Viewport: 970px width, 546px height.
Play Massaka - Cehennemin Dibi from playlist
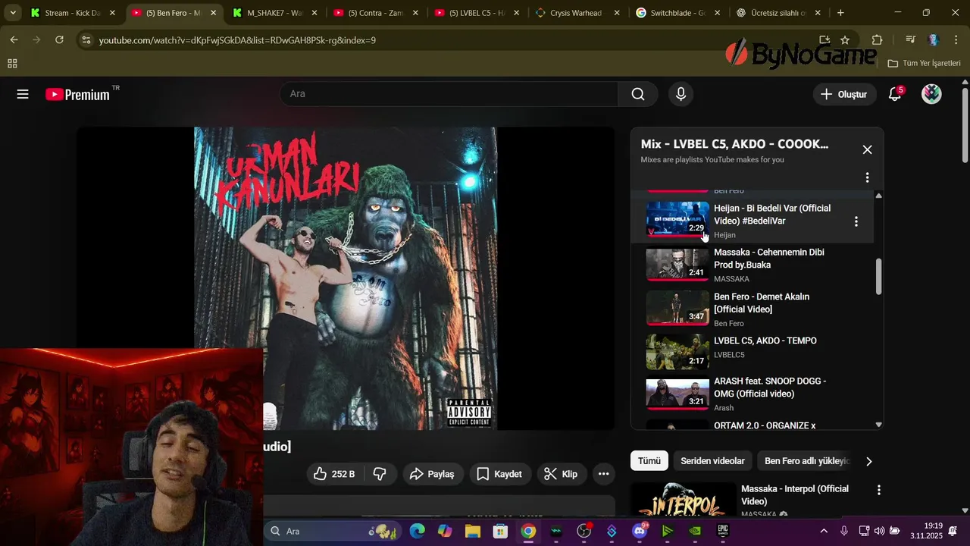point(752,265)
